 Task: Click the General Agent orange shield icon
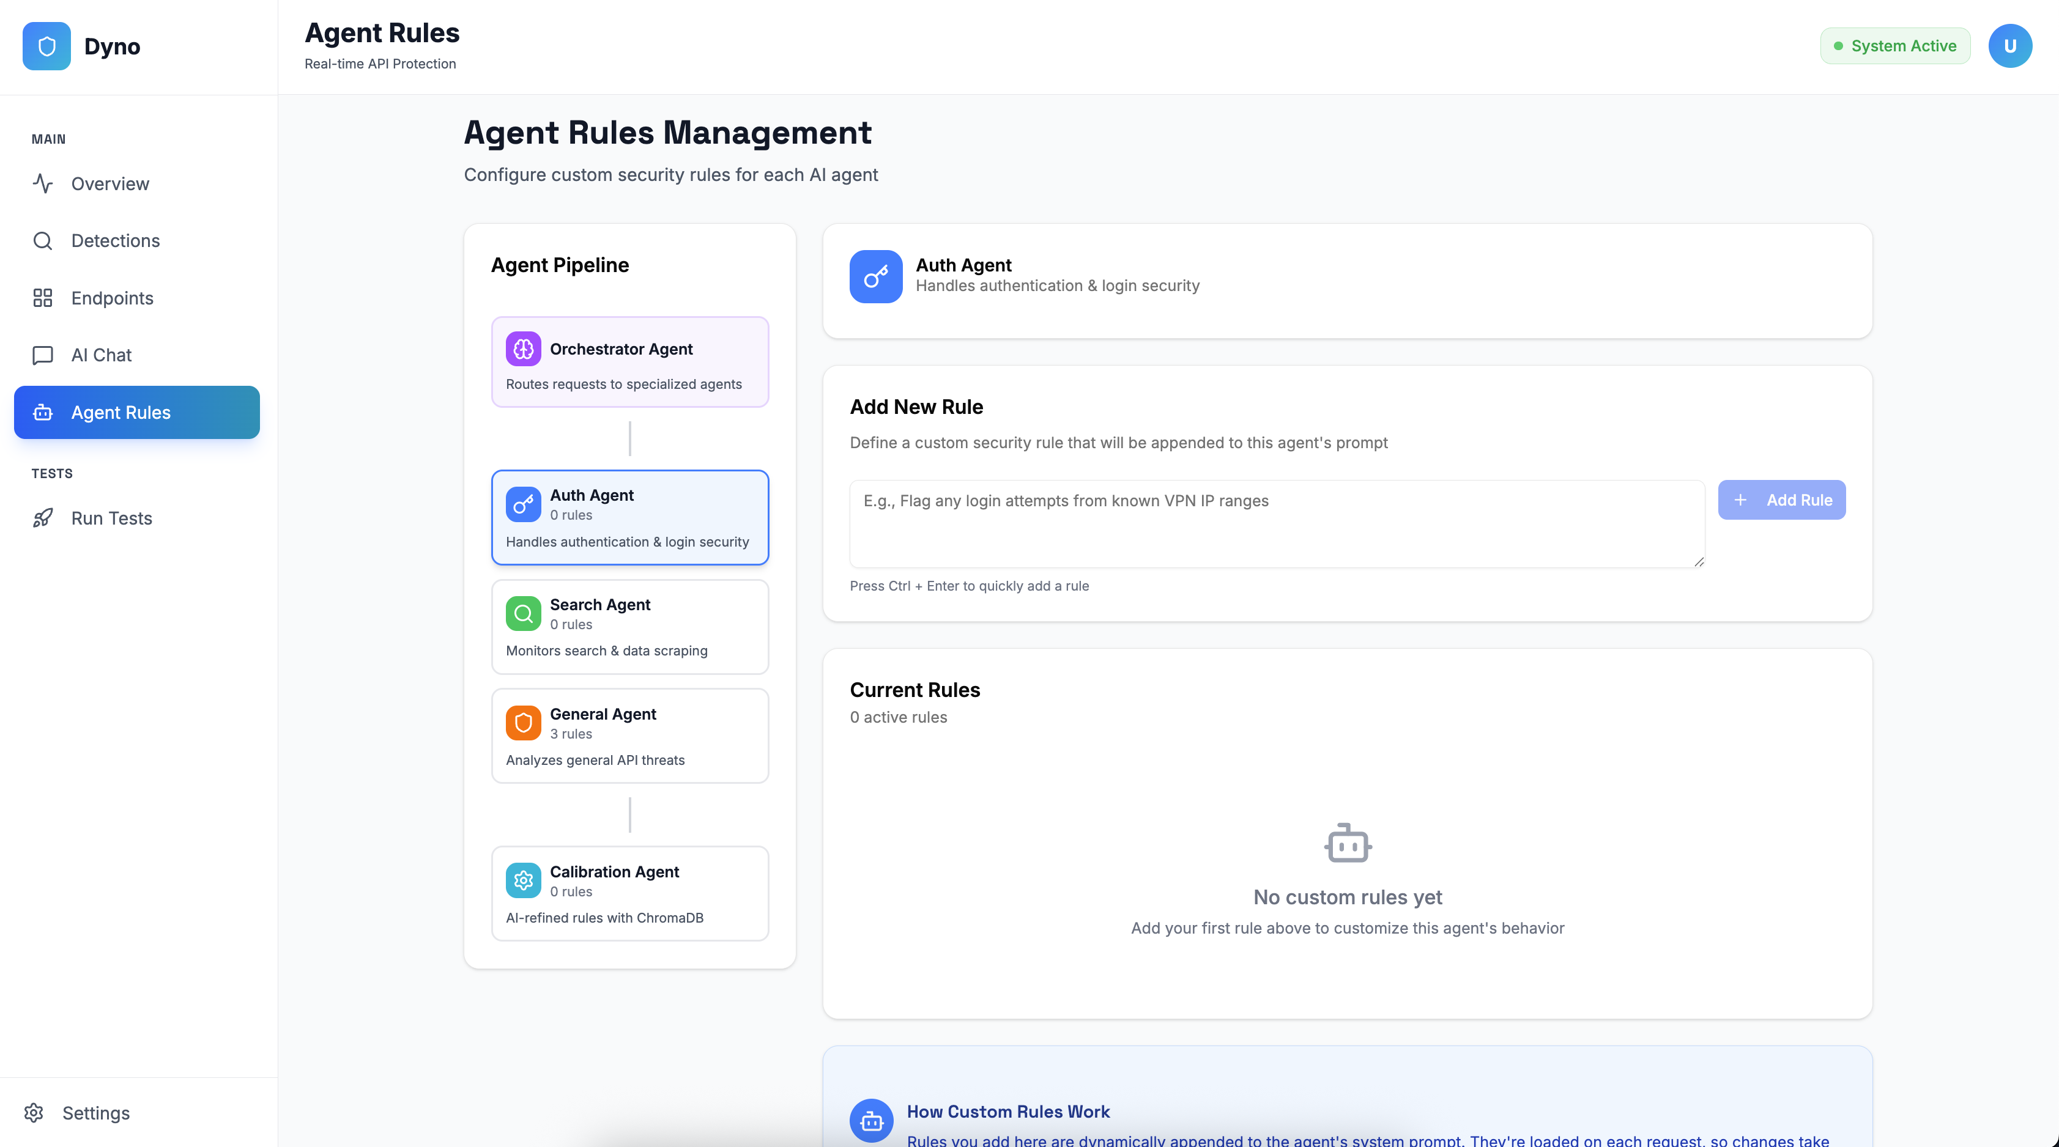pyautogui.click(x=523, y=723)
